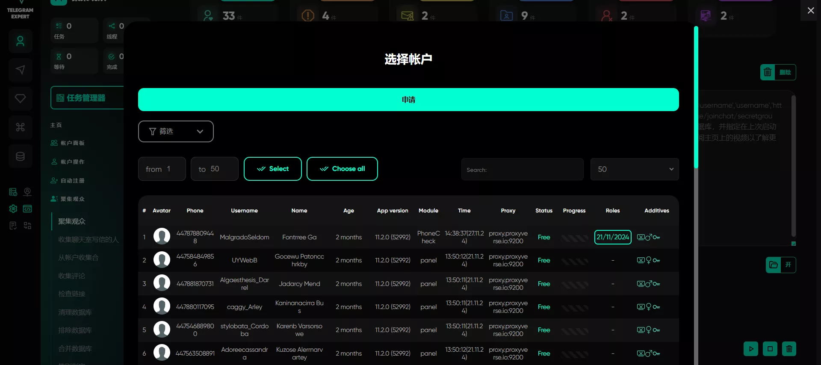821x365 pixels.
Task: Select 收集评论 submenu item
Action: click(x=72, y=276)
